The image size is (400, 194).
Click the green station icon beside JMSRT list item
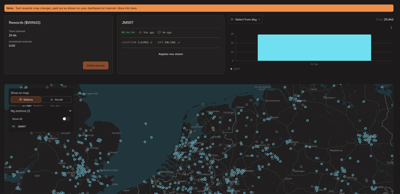point(13,126)
